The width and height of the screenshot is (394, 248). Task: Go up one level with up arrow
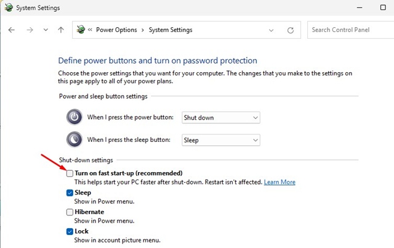pyautogui.click(x=60, y=30)
